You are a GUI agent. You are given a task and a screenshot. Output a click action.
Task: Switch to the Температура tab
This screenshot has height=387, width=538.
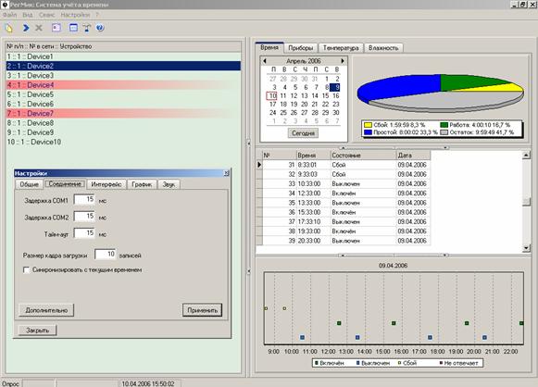coord(341,48)
